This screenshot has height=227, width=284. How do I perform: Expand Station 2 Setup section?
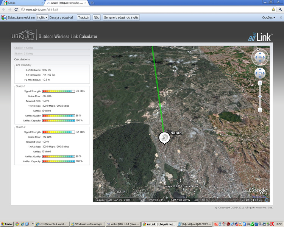[24, 54]
